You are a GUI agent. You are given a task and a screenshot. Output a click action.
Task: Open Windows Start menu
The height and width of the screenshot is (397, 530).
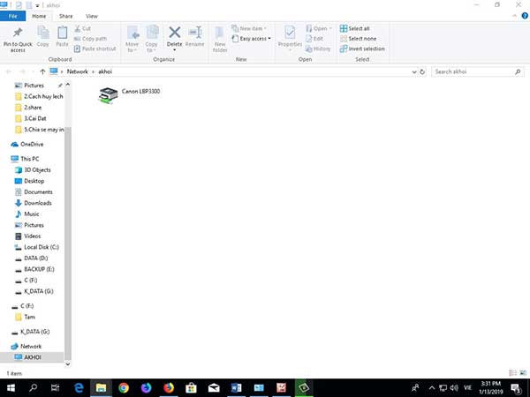(x=11, y=388)
